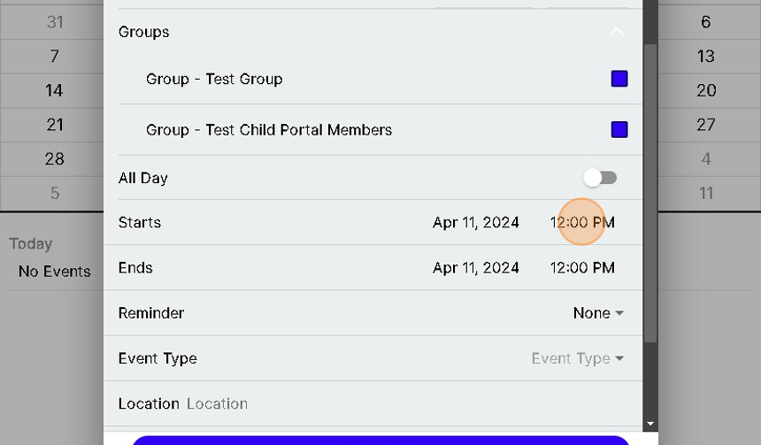761x445 pixels.
Task: Toggle the All Day switch
Action: (600, 178)
